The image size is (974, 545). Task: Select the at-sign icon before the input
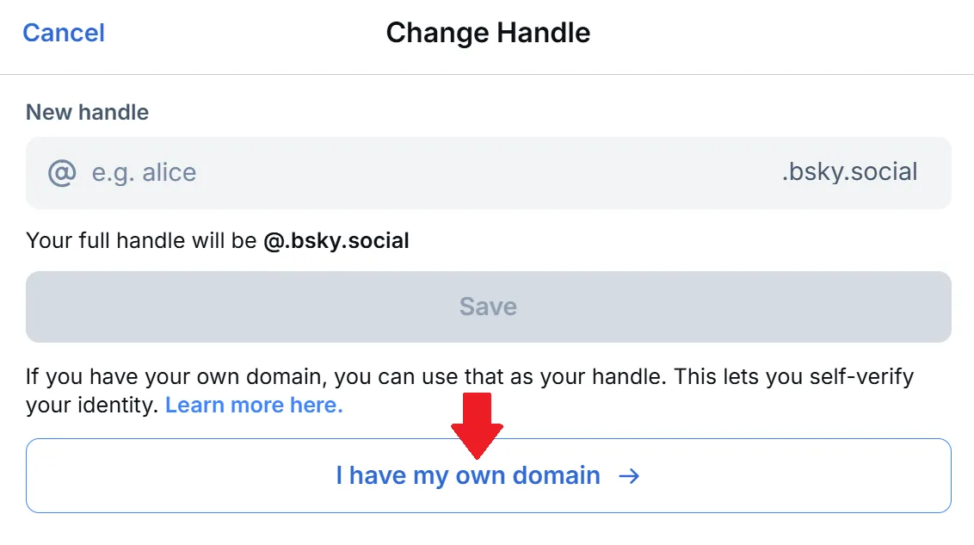[x=60, y=172]
